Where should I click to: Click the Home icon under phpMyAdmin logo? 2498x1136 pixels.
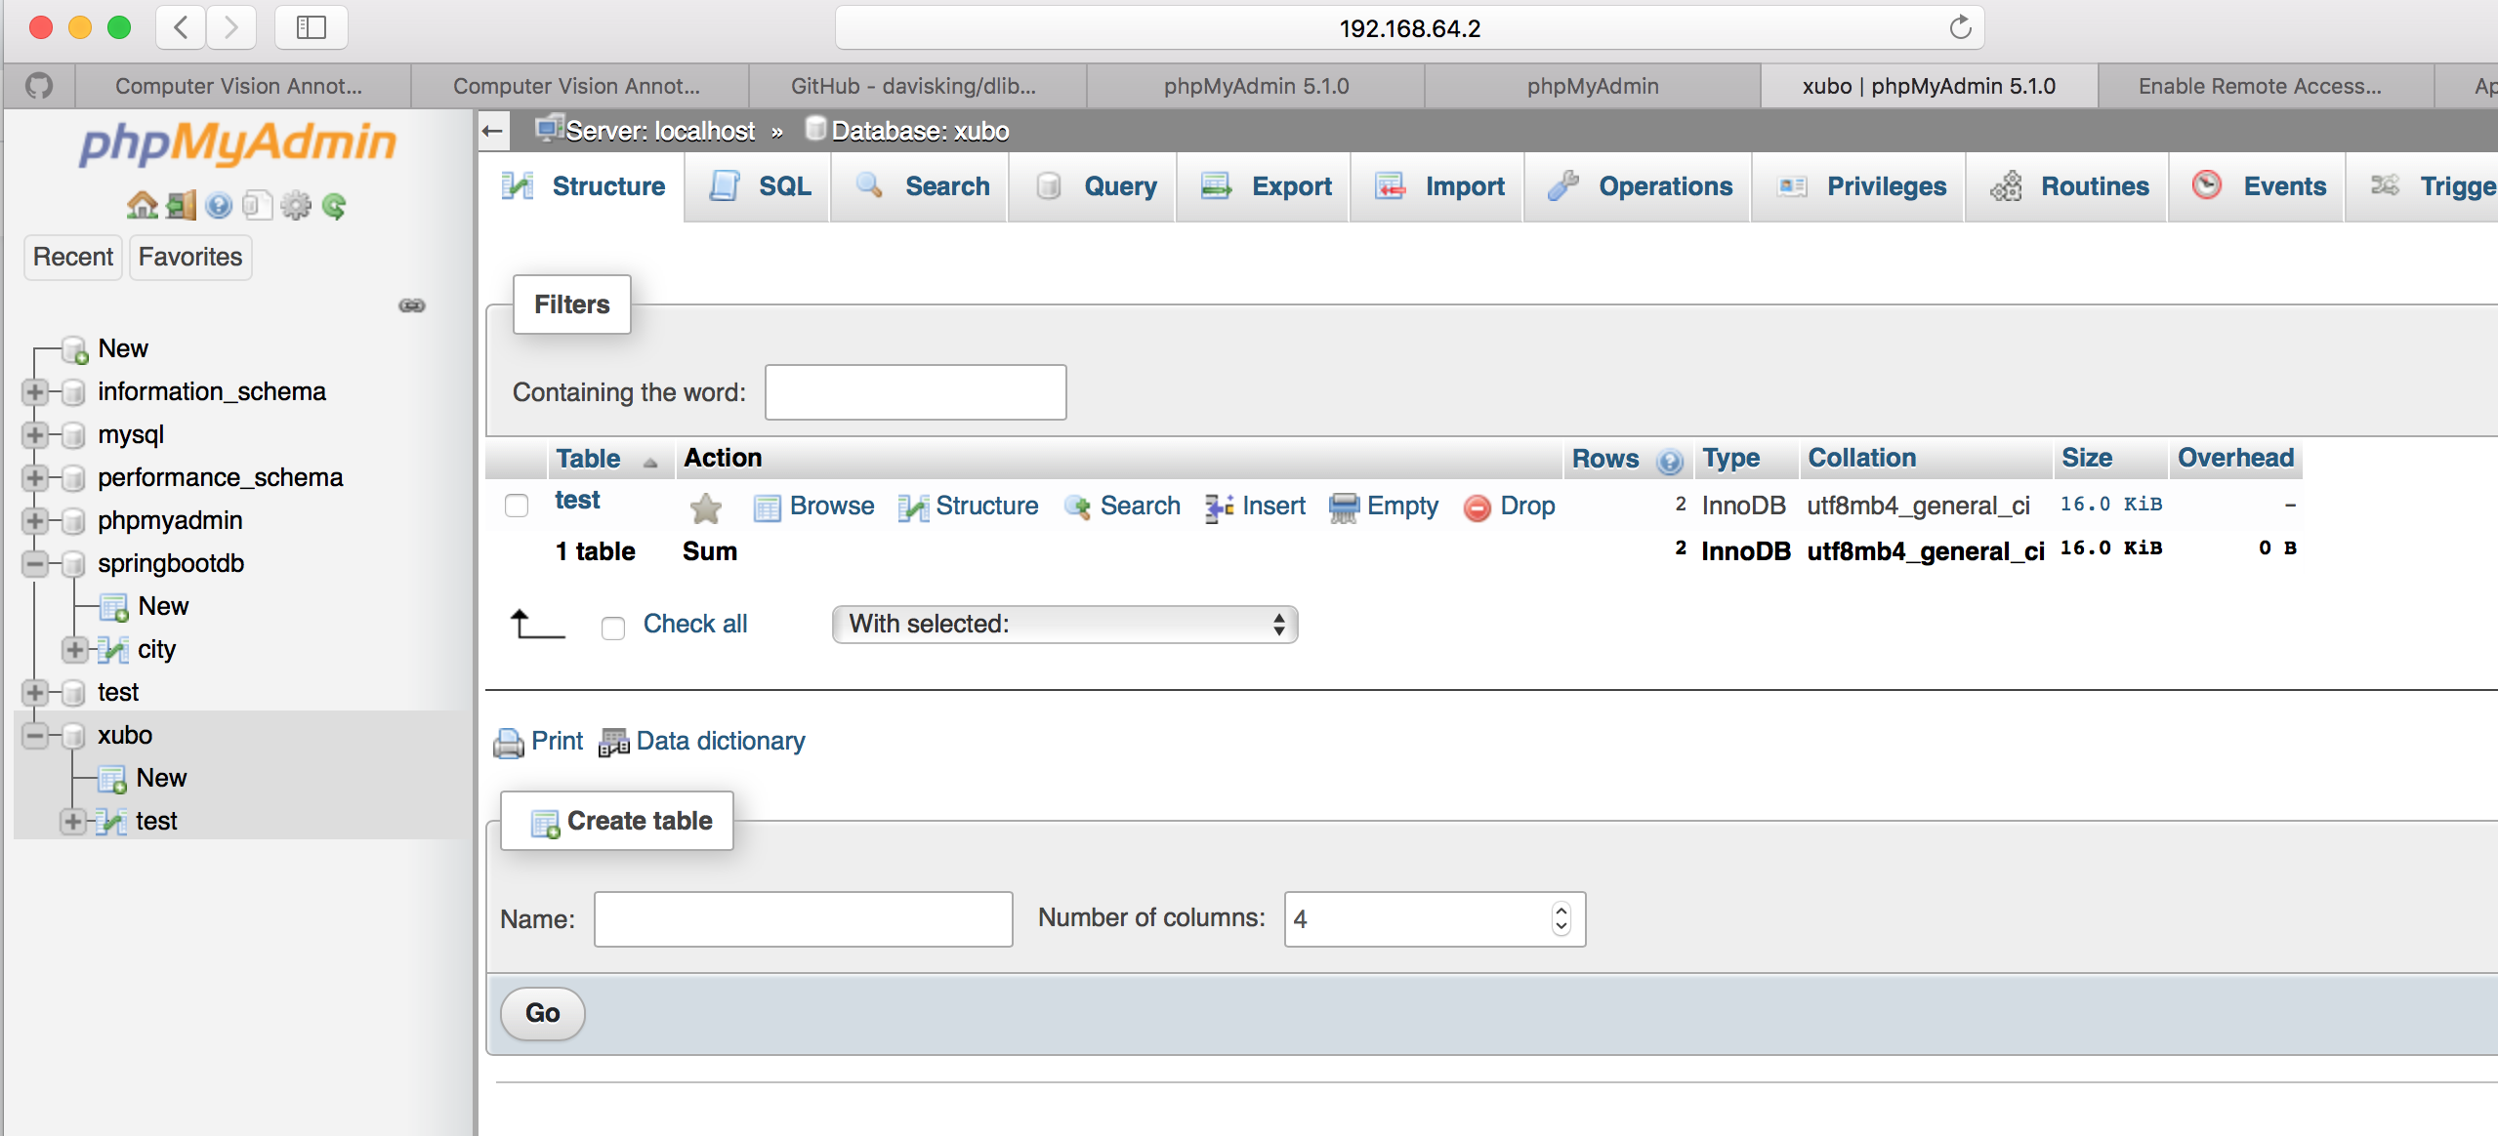tap(142, 206)
